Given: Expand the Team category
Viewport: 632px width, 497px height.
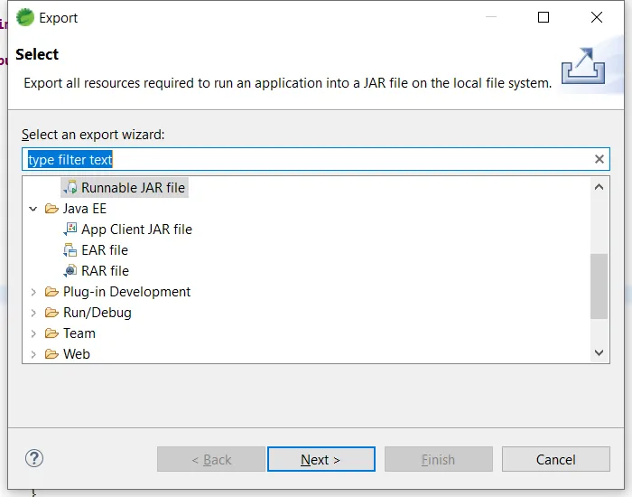Looking at the screenshot, I should [x=33, y=333].
